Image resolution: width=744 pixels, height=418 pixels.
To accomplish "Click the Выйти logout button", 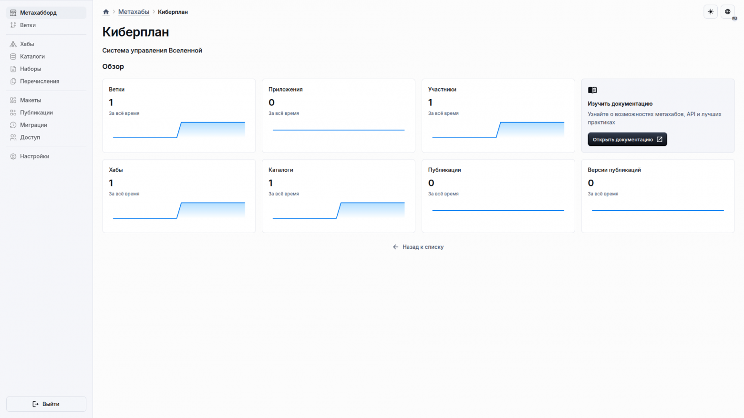I will 46,404.
